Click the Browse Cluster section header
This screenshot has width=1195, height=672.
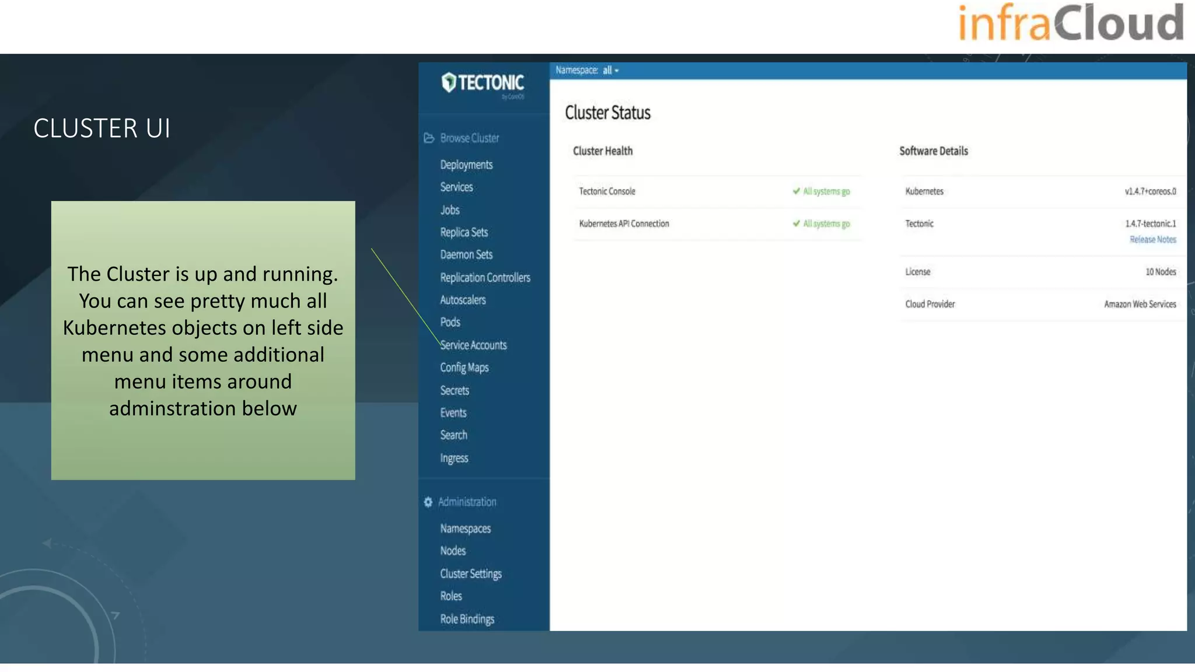[469, 138]
